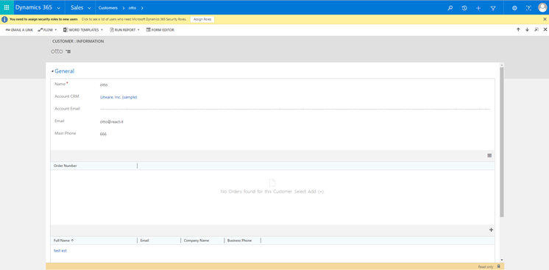
Task: Open the test est contact link
Action: 60,251
